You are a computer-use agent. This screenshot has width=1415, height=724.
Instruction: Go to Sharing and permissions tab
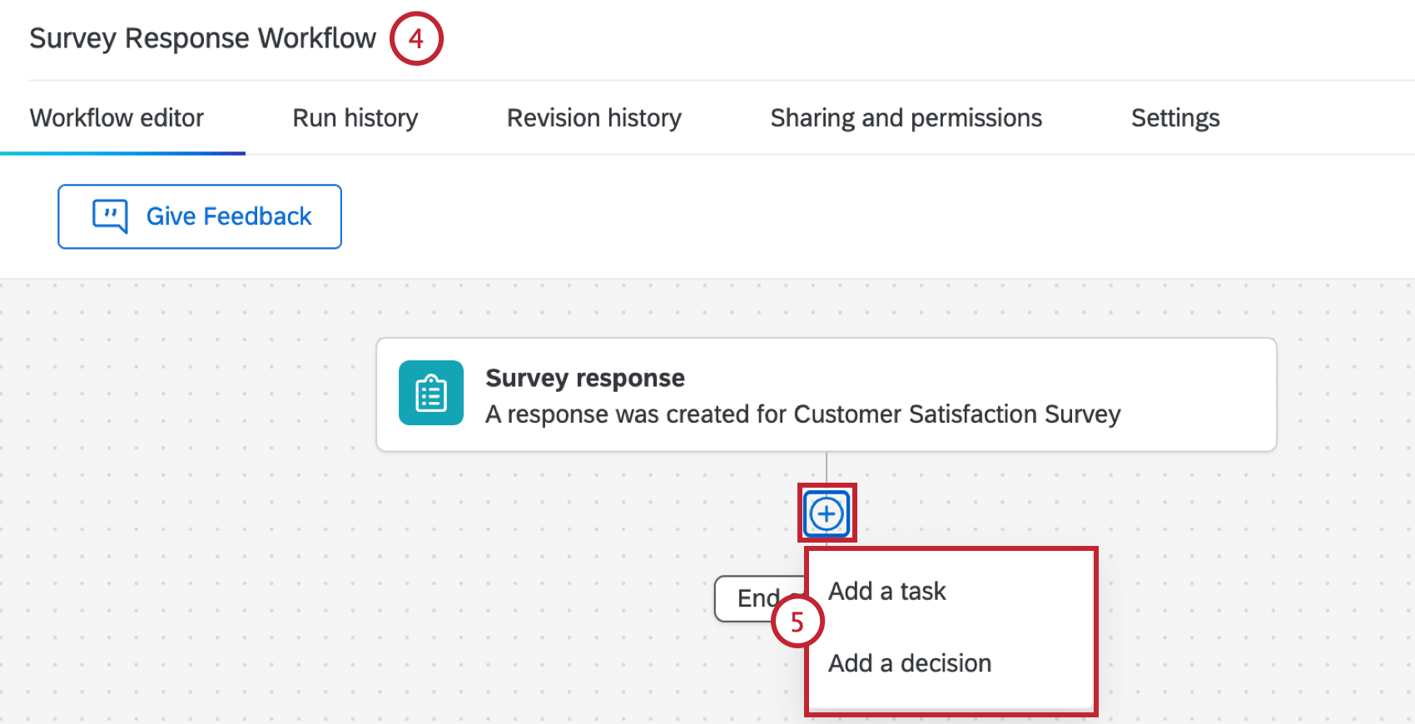tap(906, 118)
